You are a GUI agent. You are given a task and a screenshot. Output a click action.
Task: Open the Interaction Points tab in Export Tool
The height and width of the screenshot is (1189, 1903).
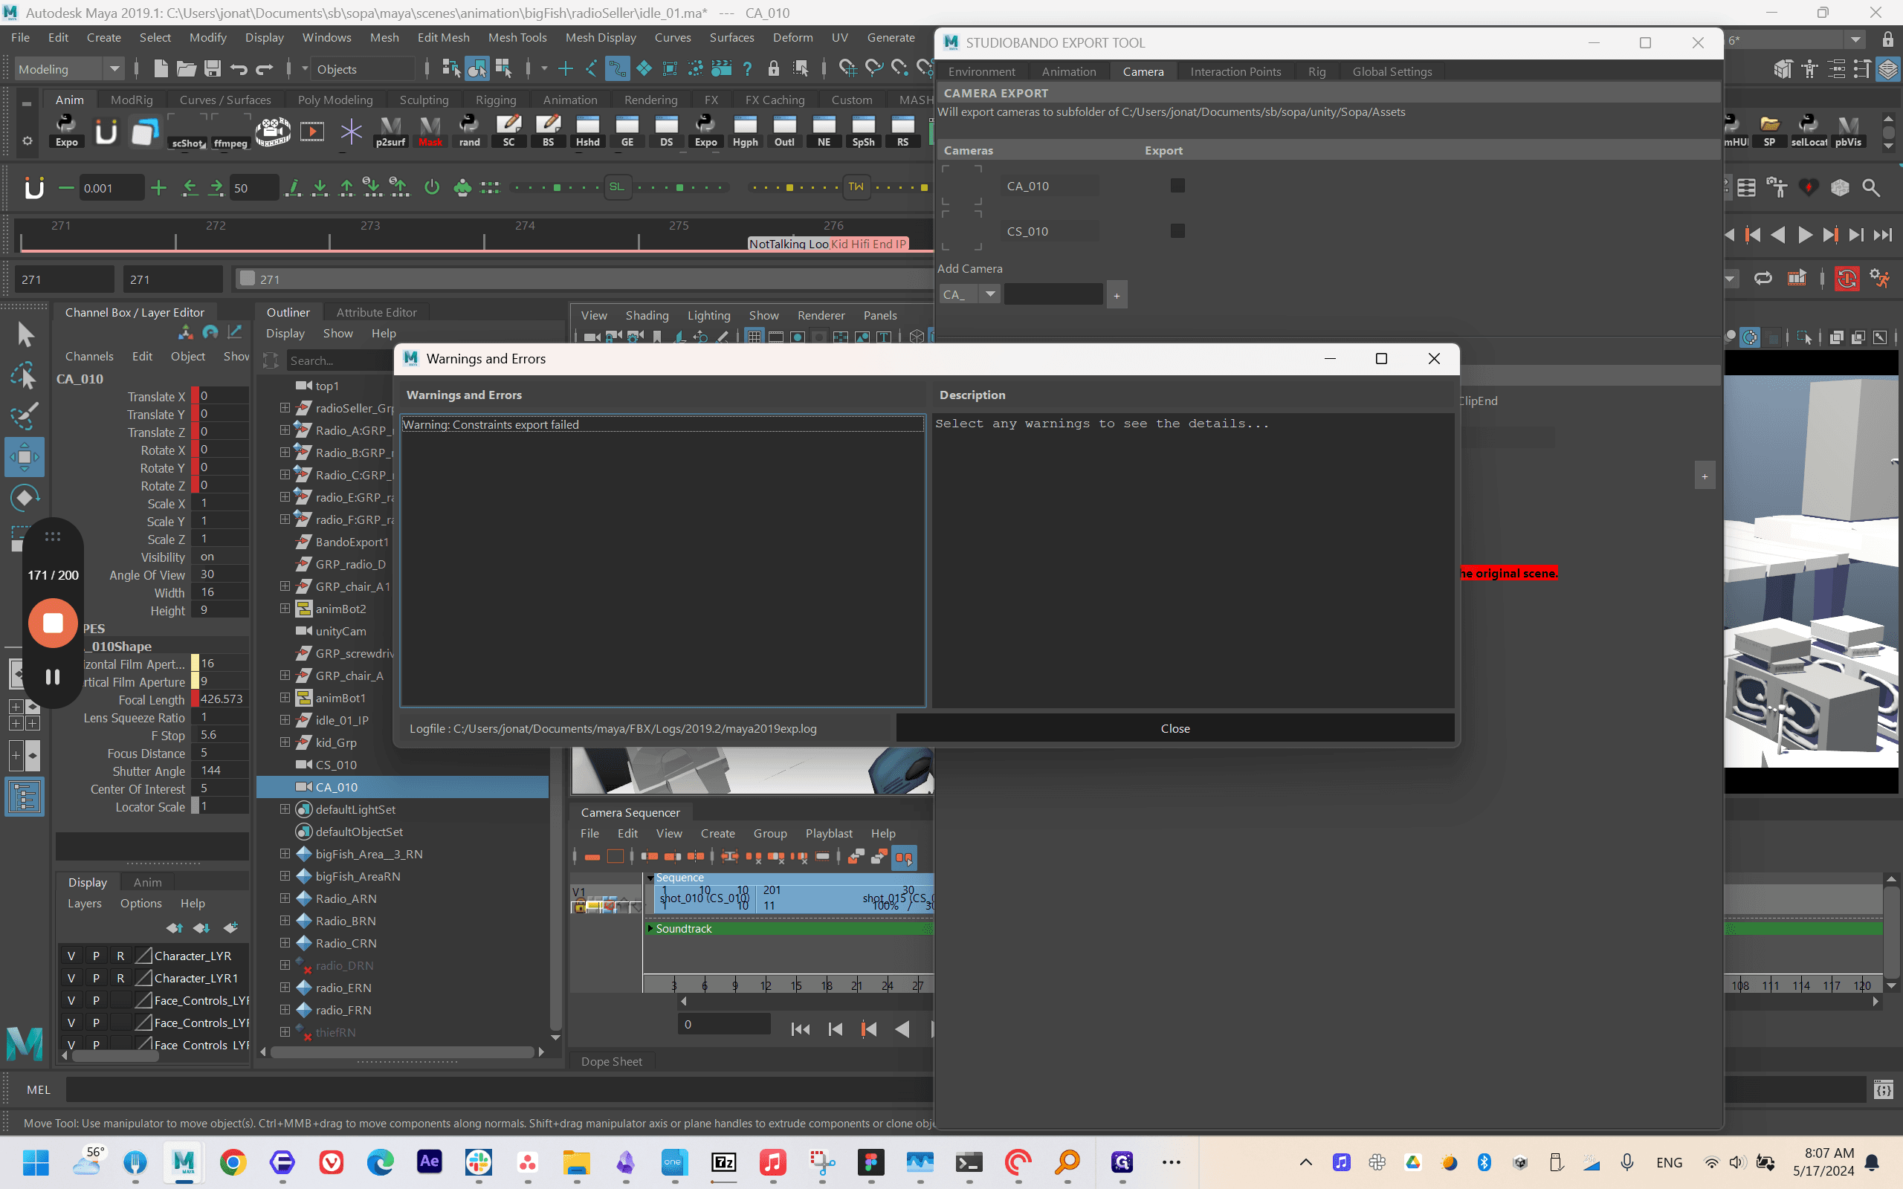pos(1235,71)
